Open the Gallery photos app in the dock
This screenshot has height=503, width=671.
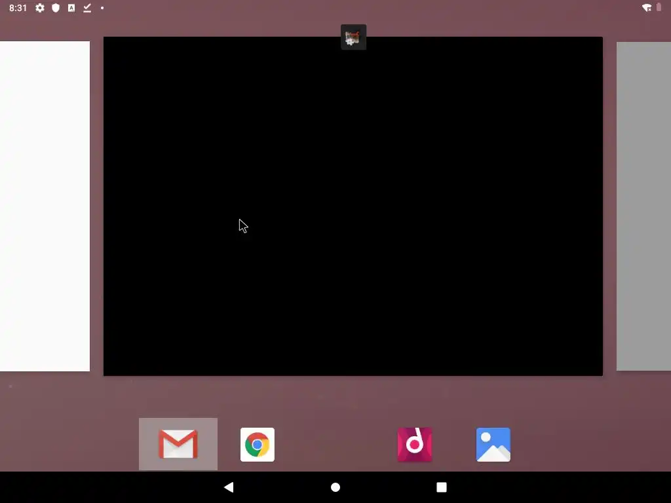(x=493, y=445)
